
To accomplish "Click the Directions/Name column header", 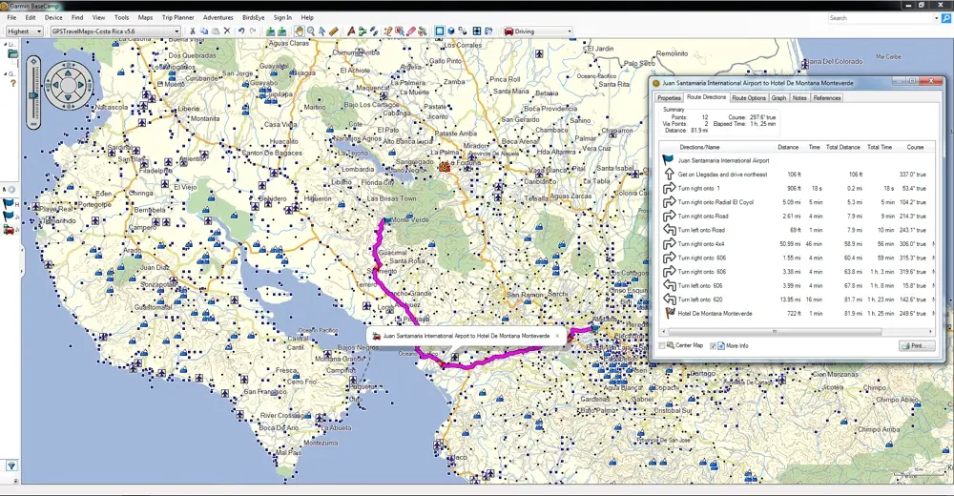I will coord(699,147).
